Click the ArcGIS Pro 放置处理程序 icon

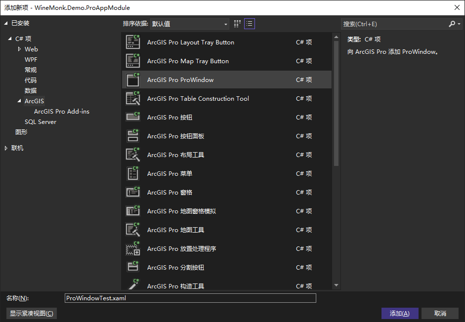click(133, 248)
